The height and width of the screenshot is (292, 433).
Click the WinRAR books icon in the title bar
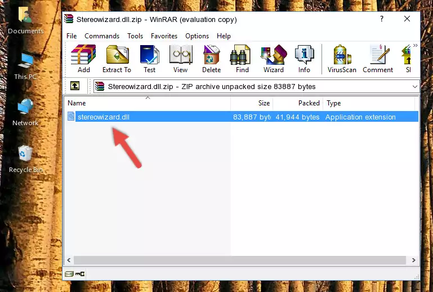point(69,19)
